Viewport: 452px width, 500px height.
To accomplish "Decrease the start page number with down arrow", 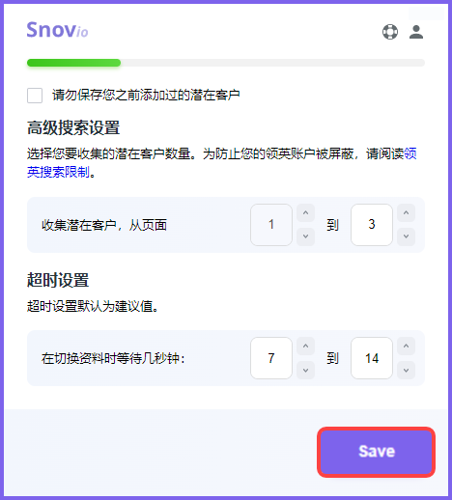I will pos(305,236).
